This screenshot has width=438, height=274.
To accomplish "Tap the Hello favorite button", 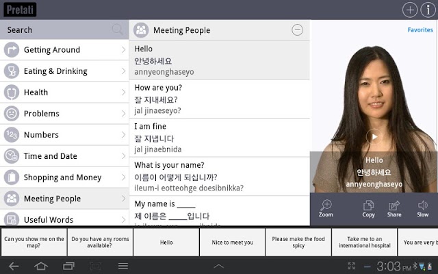I will pos(166,242).
